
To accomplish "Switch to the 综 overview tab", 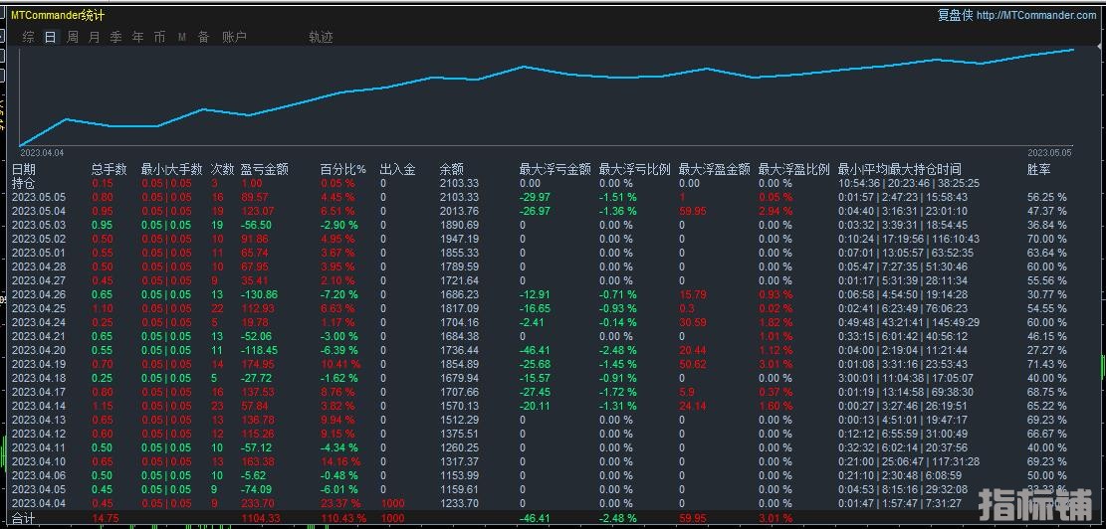I will coord(28,38).
